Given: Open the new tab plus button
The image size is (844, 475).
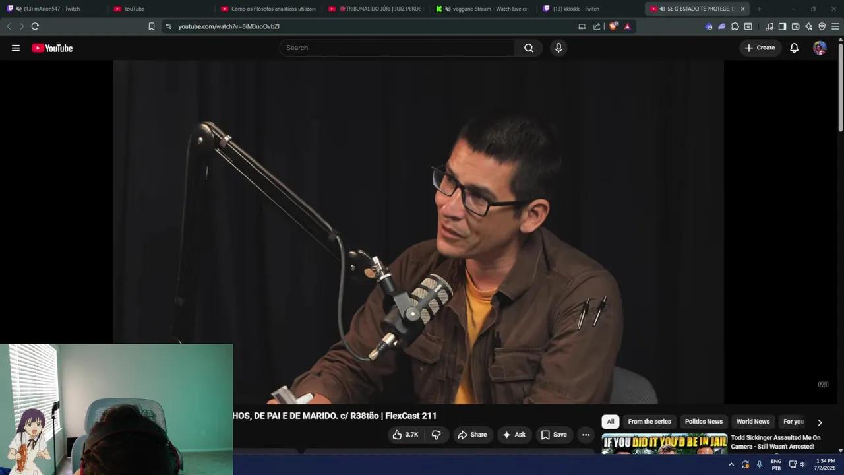Looking at the screenshot, I should coord(759,9).
